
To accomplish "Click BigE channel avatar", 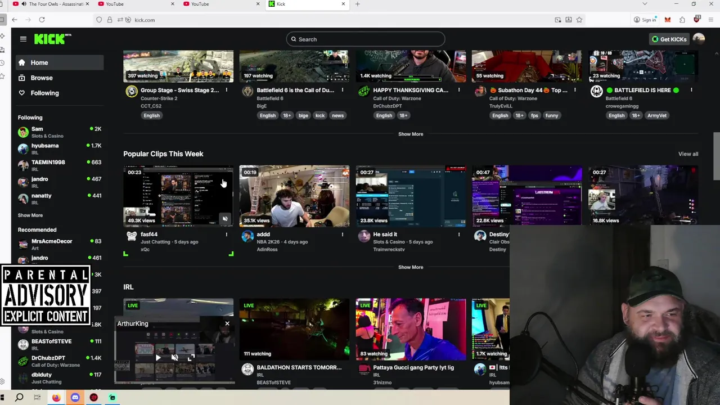I will pyautogui.click(x=247, y=91).
